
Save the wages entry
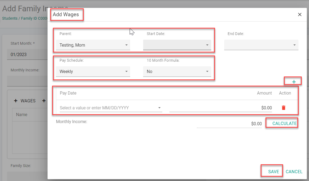point(273,172)
